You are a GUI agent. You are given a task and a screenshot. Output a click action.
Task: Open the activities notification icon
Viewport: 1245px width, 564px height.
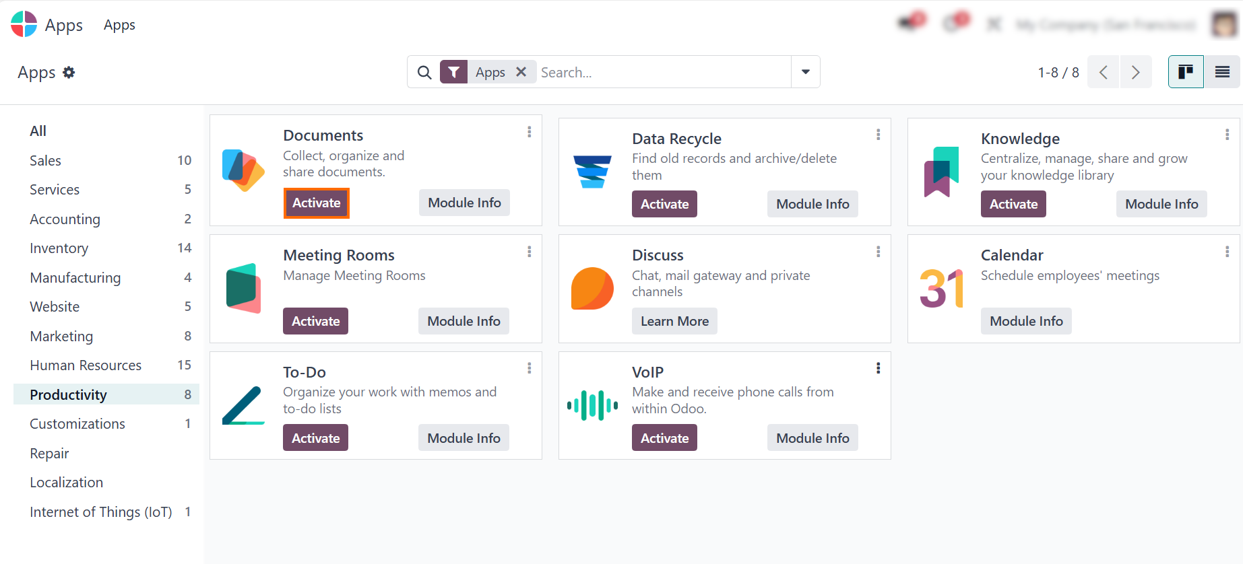(956, 22)
